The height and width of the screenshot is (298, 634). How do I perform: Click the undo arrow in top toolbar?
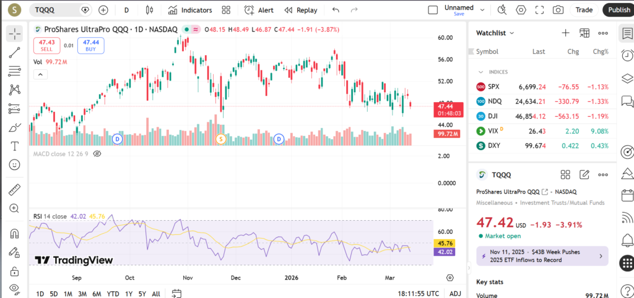click(x=336, y=10)
